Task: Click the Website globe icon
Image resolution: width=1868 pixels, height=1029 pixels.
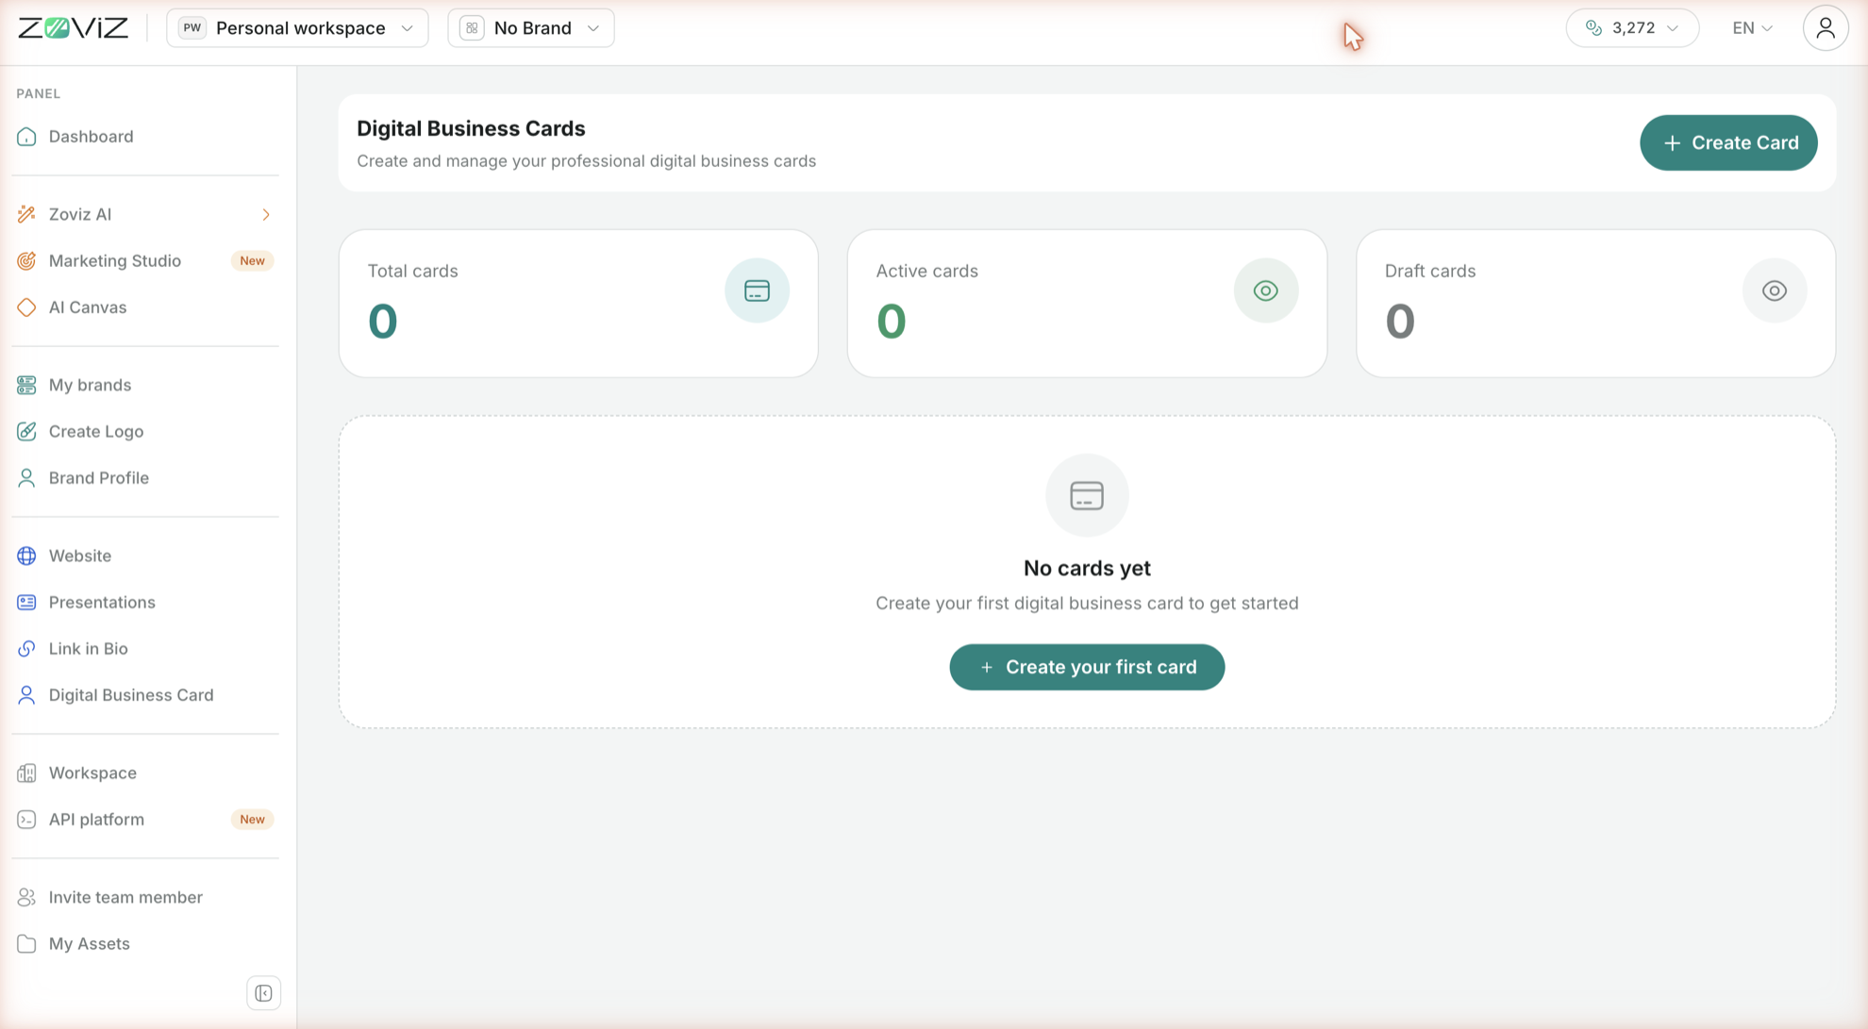Action: click(x=26, y=556)
